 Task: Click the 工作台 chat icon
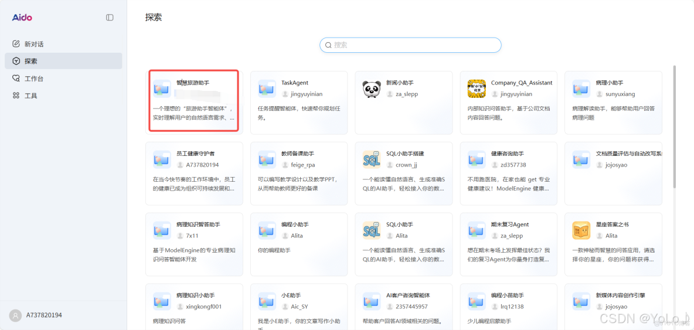point(16,79)
